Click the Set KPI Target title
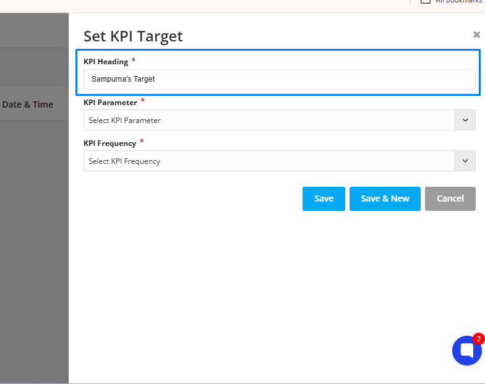The width and height of the screenshot is (485, 384). 133,36
